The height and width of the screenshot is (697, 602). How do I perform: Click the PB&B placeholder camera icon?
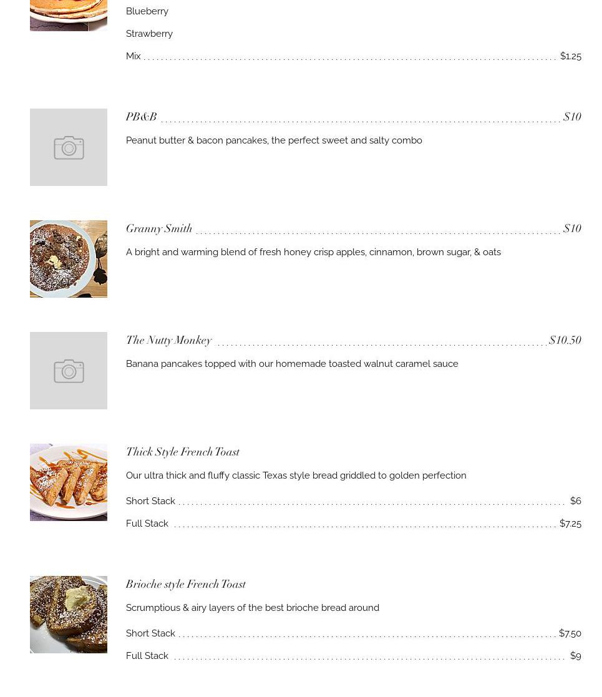tap(69, 147)
